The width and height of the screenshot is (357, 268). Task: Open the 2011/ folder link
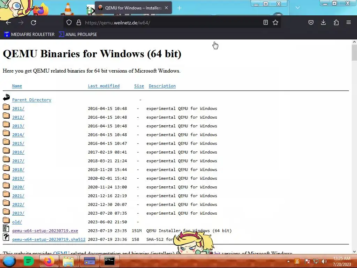18,109
